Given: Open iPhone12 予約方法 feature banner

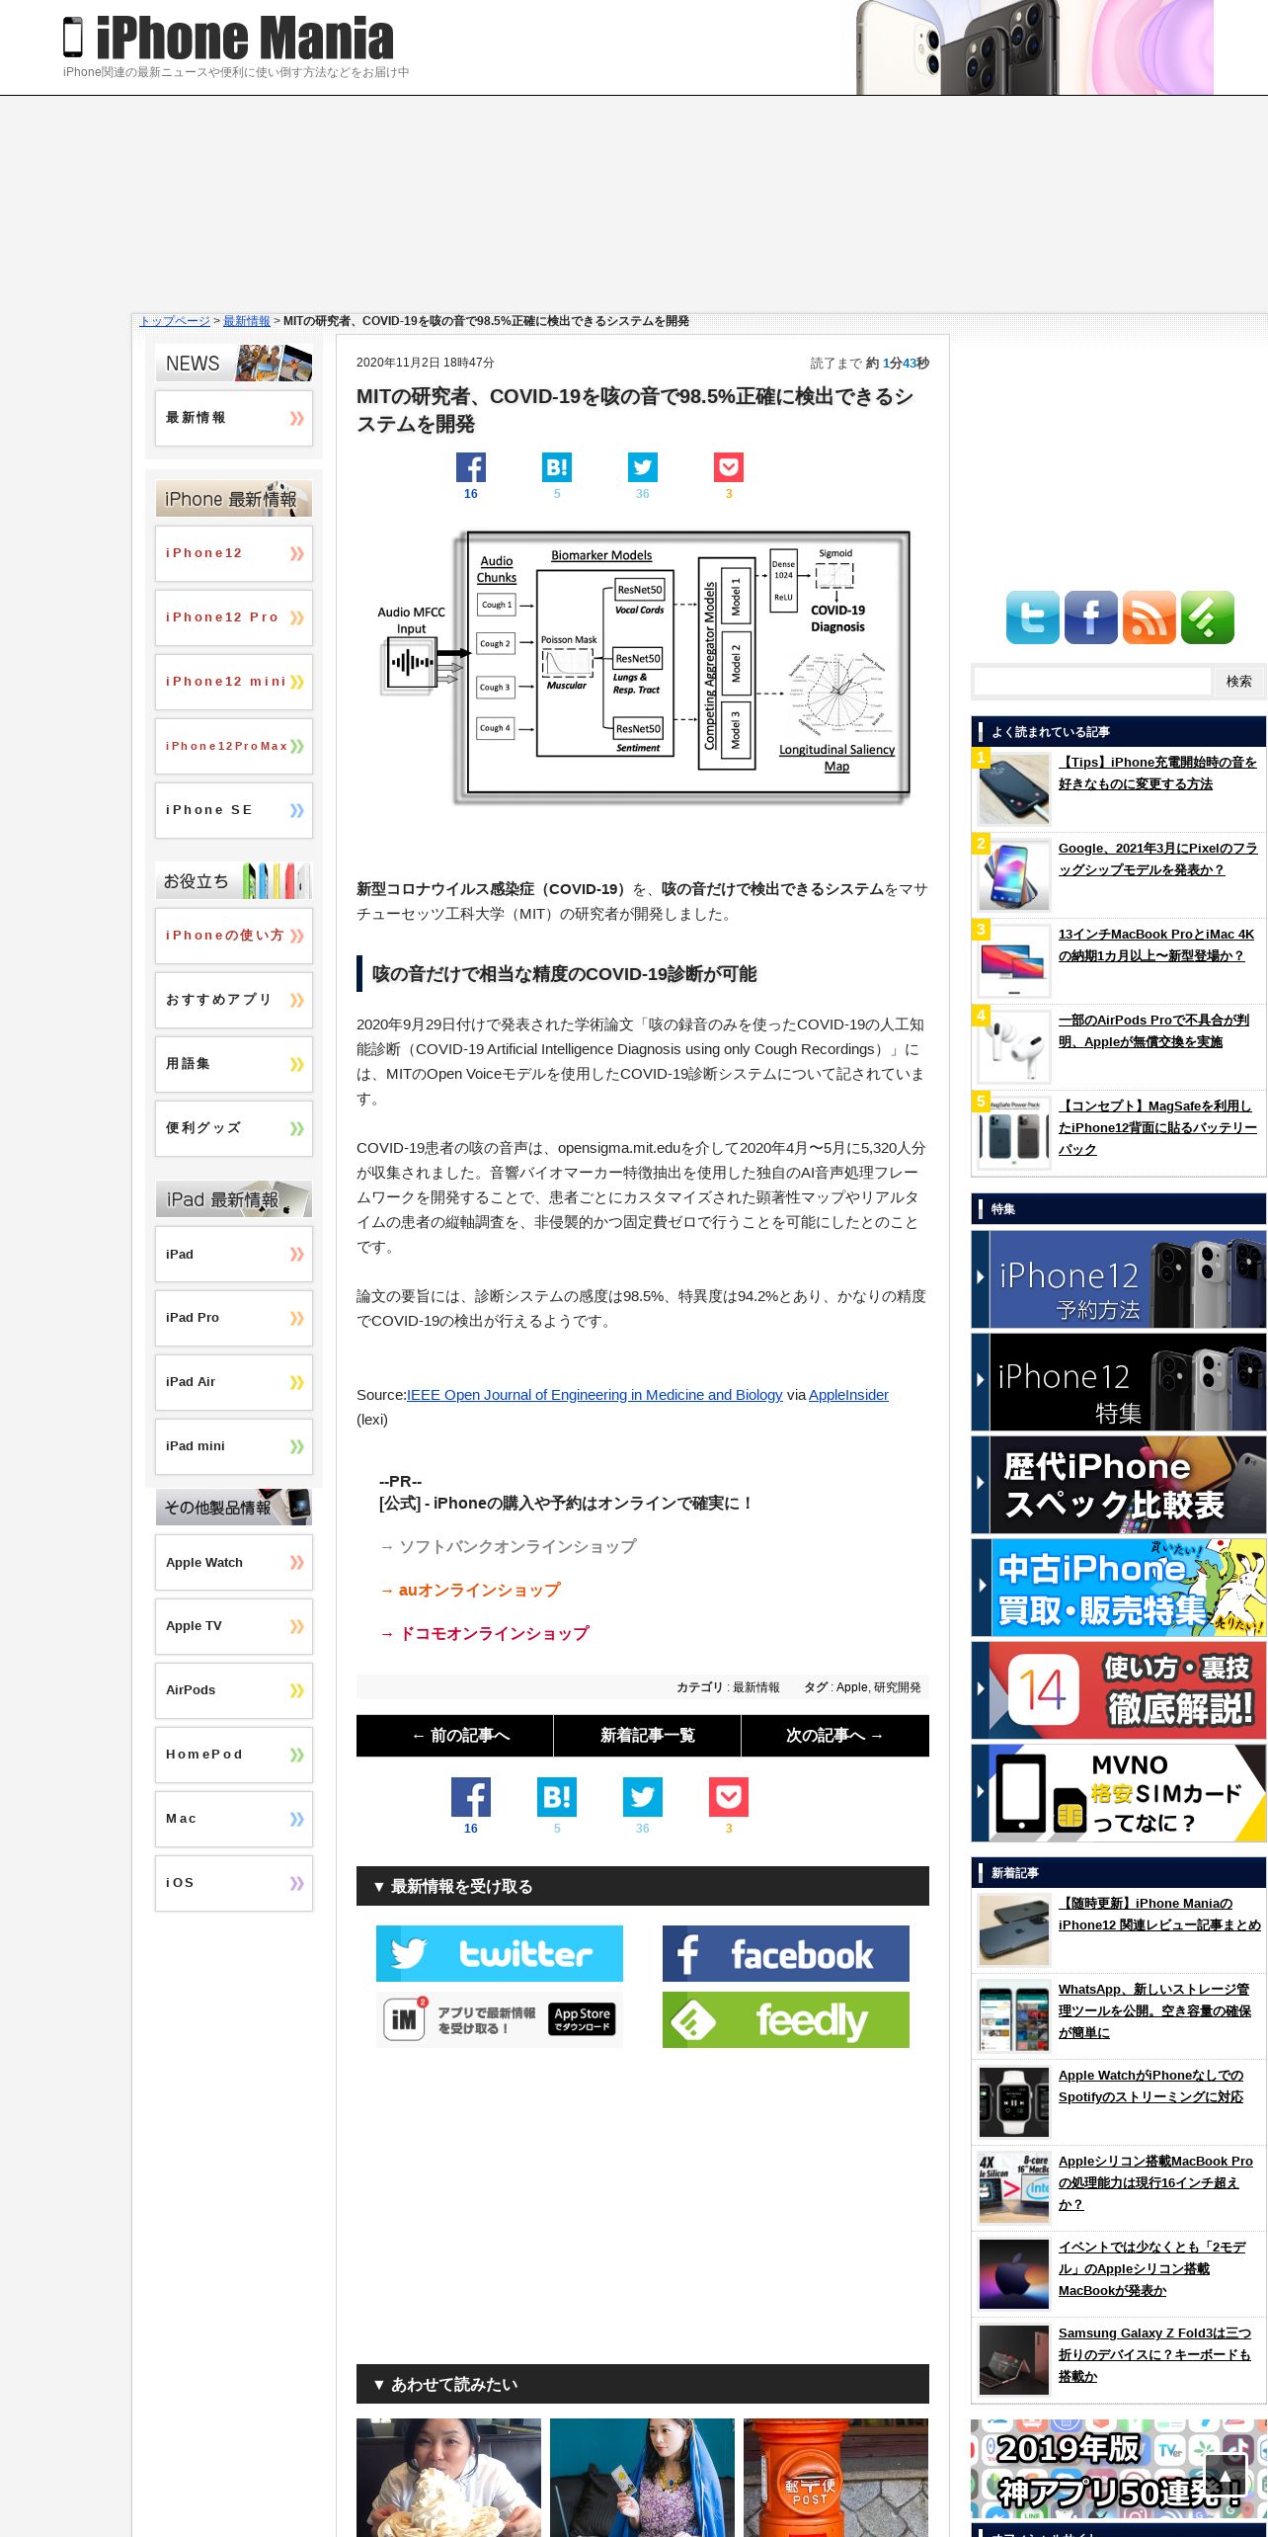Looking at the screenshot, I should [x=1119, y=1279].
